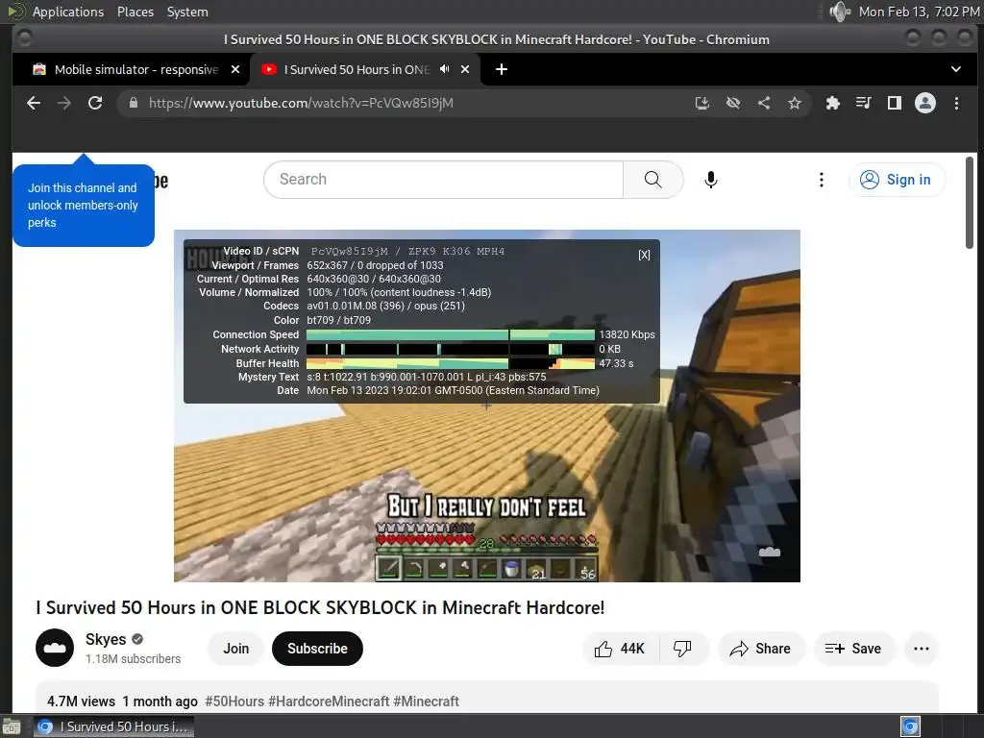Close the I Survived 50 Hours tab
This screenshot has width=984, height=738.
tap(465, 69)
